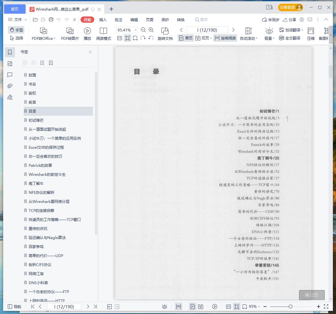
Task: Toggle fit page icon in ribbon
Action: pyautogui.click(x=128, y=38)
